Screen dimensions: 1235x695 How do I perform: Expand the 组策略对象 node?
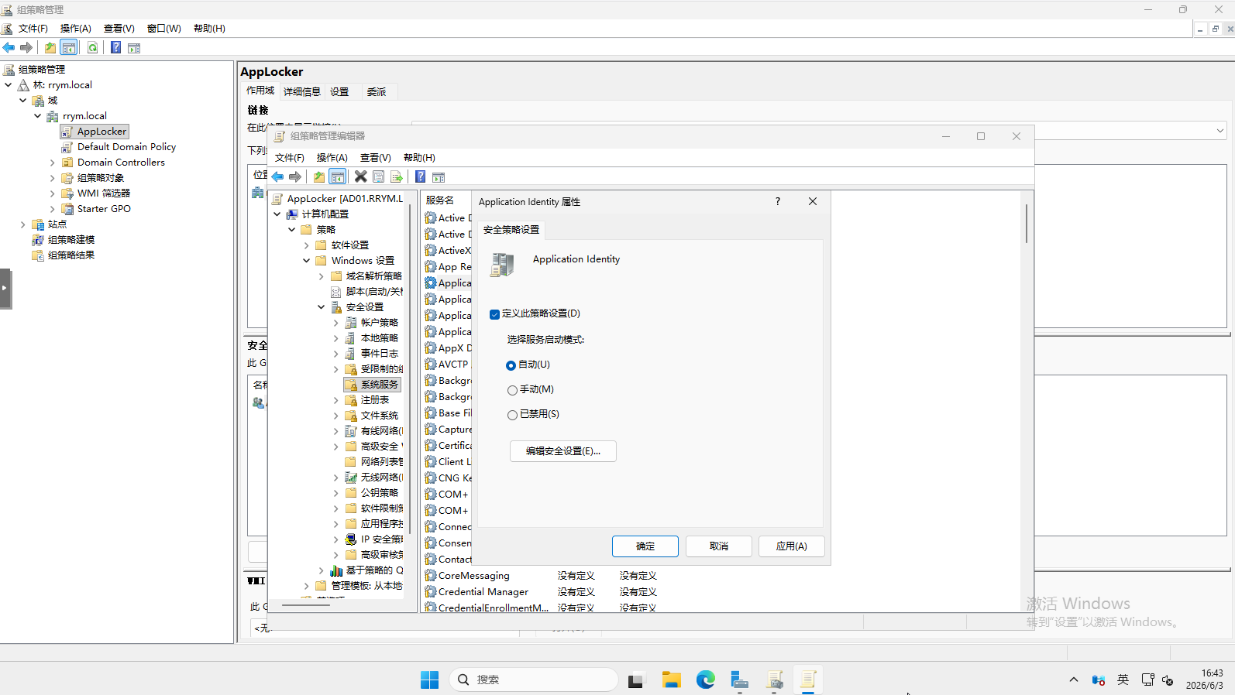click(x=53, y=178)
